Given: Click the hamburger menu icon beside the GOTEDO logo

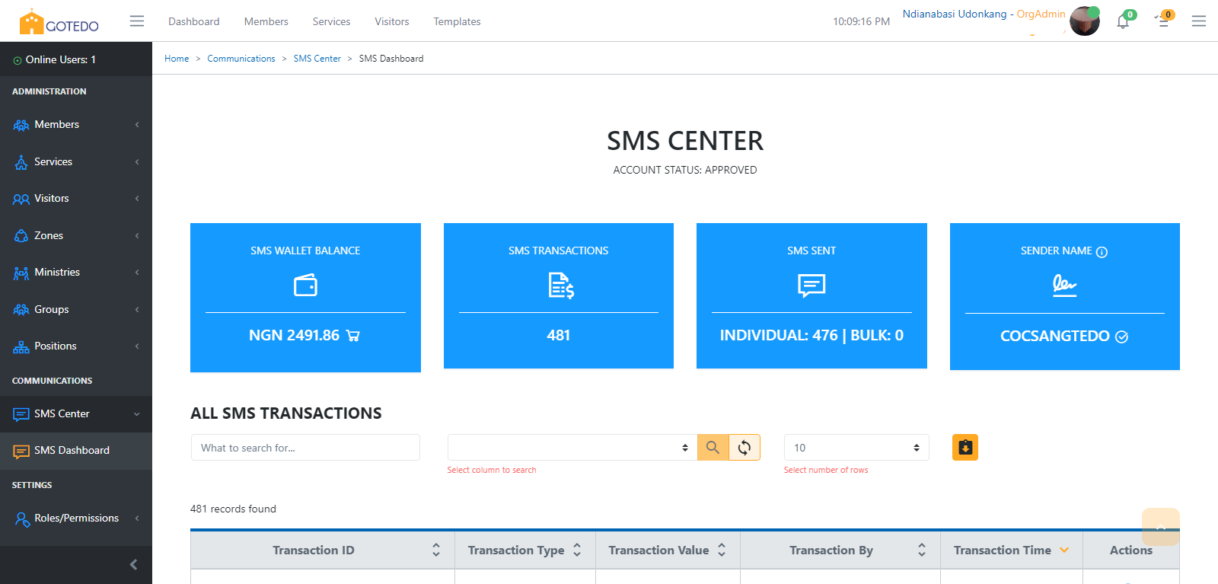Looking at the screenshot, I should coord(137,21).
